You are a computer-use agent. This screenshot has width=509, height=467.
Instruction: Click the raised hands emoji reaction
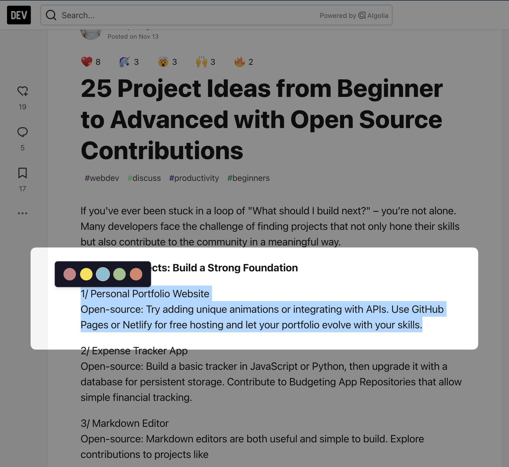point(201,62)
